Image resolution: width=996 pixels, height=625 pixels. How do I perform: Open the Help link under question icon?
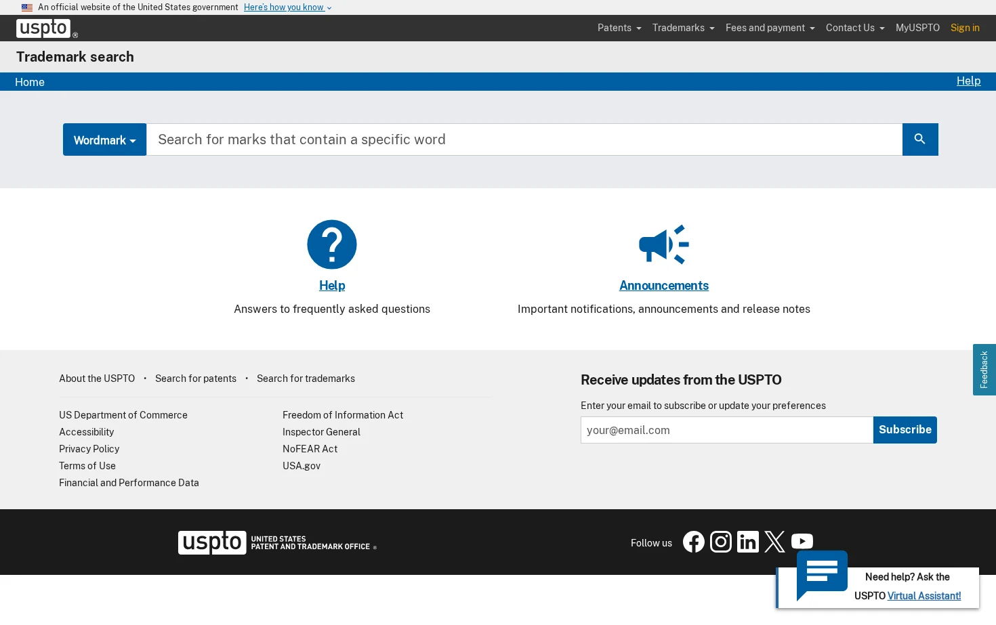pyautogui.click(x=332, y=286)
